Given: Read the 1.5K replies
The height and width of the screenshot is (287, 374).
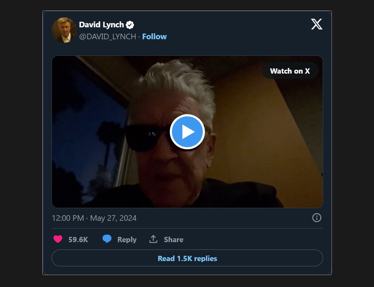Looking at the screenshot, I should [187, 258].
